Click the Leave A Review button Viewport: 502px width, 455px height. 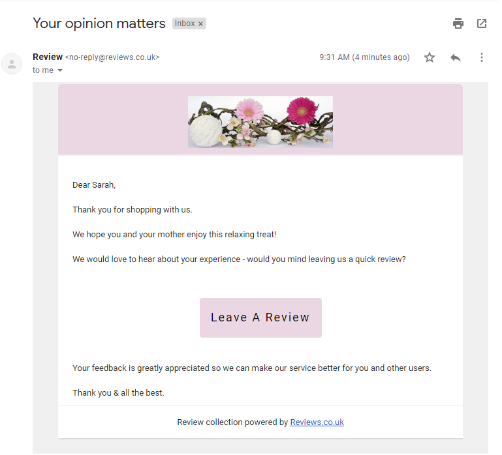click(260, 317)
